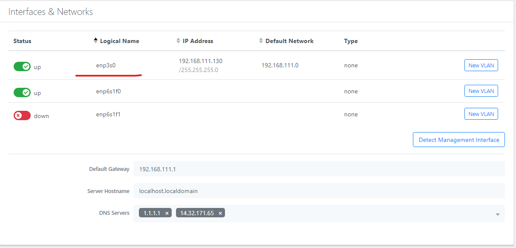
Task: Edit the Server Hostname field
Action: click(x=319, y=191)
